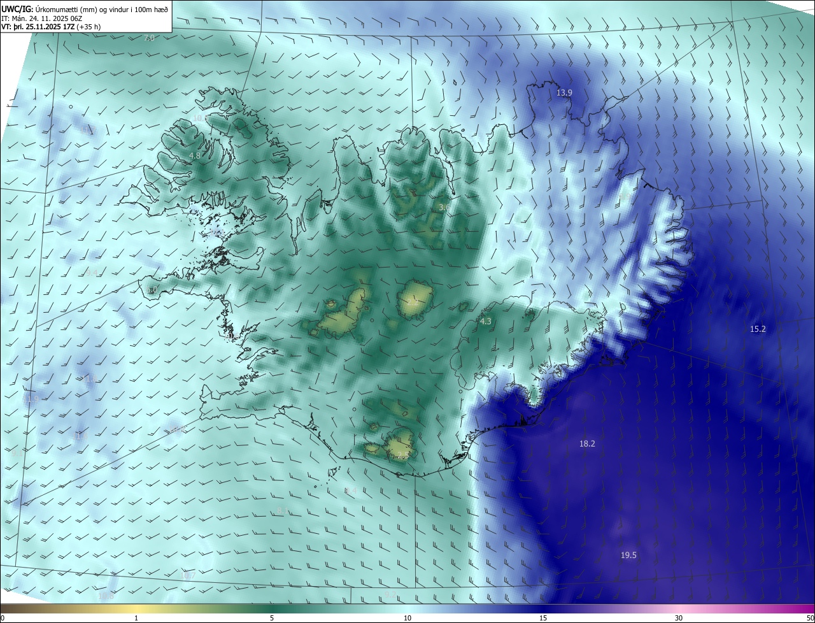Click the 13.9 value label

click(564, 93)
